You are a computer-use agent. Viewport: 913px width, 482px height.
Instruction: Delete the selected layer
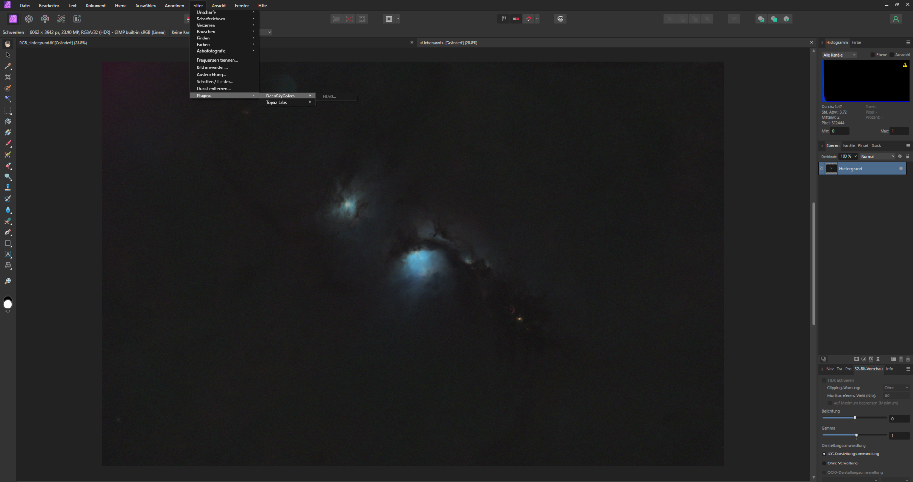pos(908,359)
